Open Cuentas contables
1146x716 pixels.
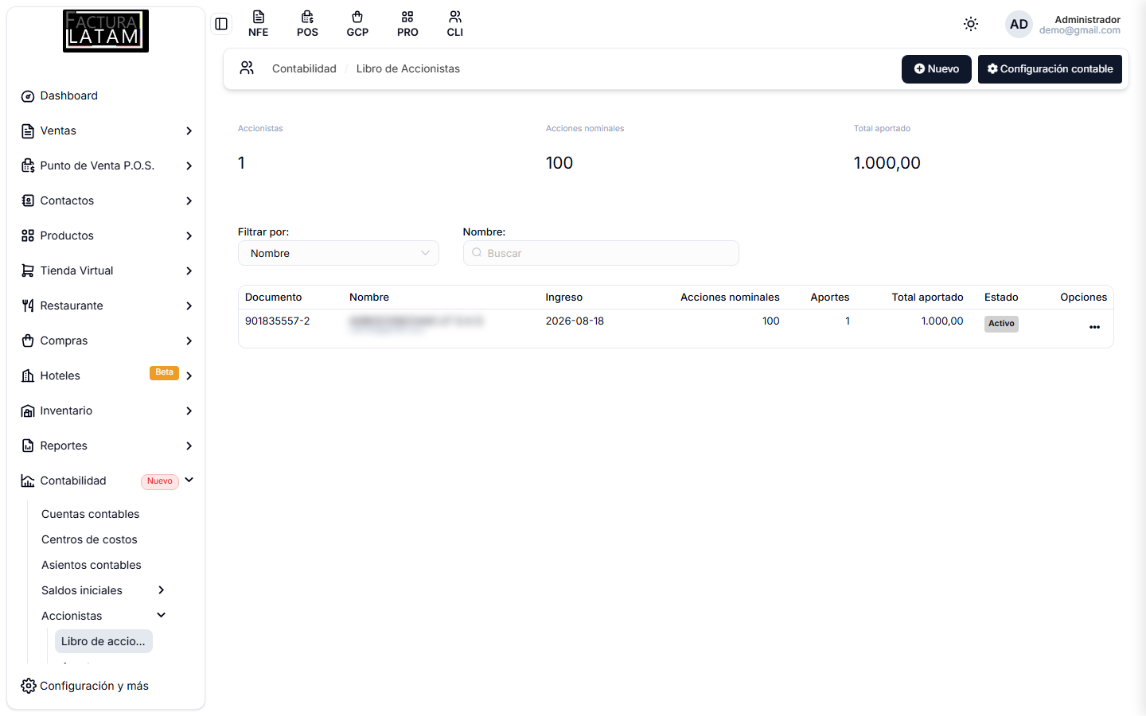point(90,514)
